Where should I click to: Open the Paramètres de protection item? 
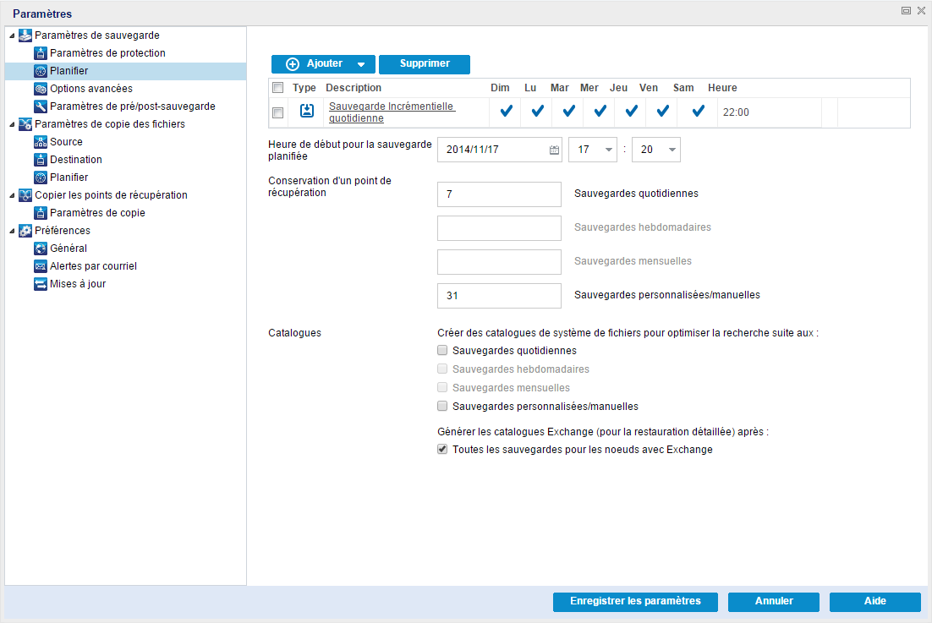[x=107, y=53]
